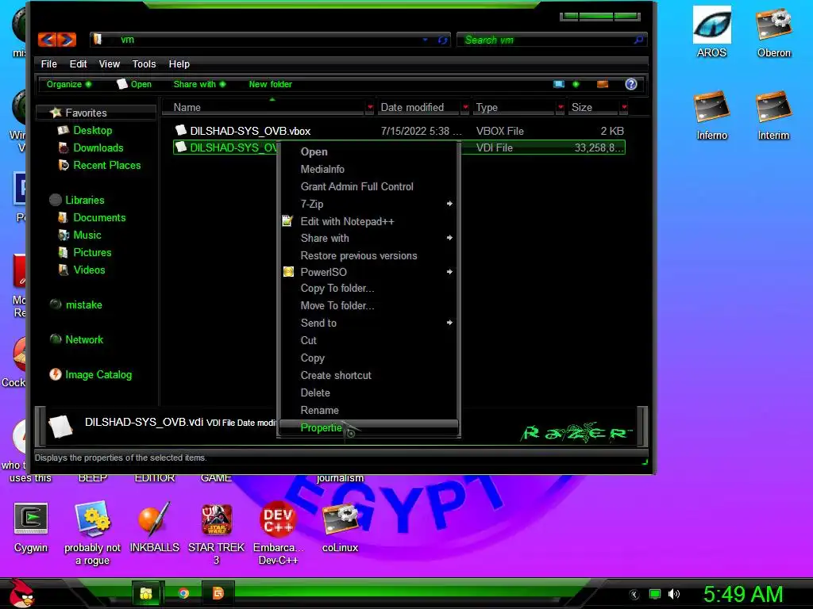Expand the PowerISO submenu

pyautogui.click(x=368, y=272)
